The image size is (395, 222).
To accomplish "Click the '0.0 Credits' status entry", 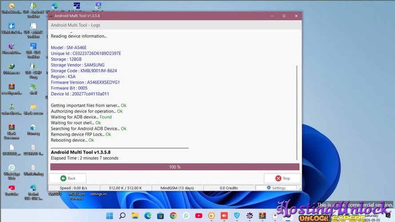I will tap(229, 188).
